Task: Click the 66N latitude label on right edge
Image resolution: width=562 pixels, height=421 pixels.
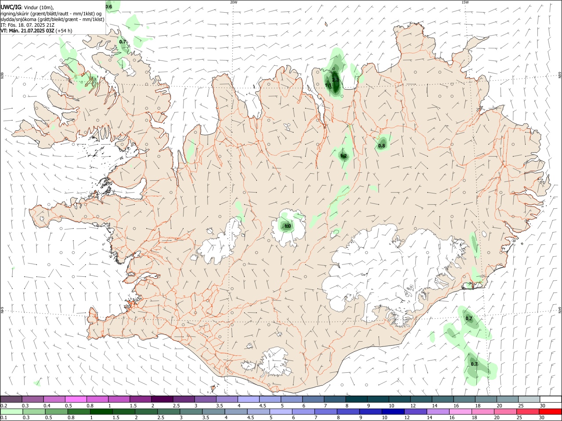Action: (560, 75)
